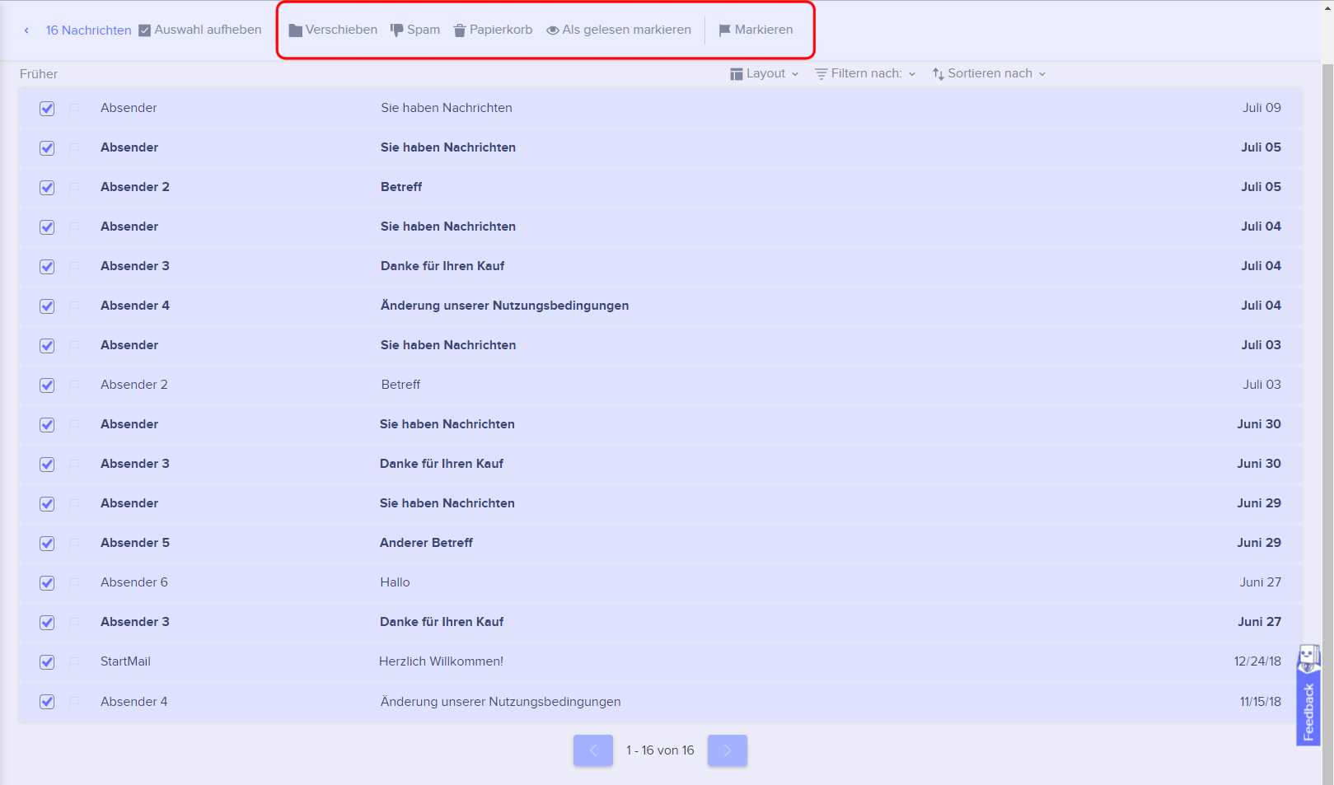Open the Layout dropdown
The image size is (1334, 785).
pos(765,73)
